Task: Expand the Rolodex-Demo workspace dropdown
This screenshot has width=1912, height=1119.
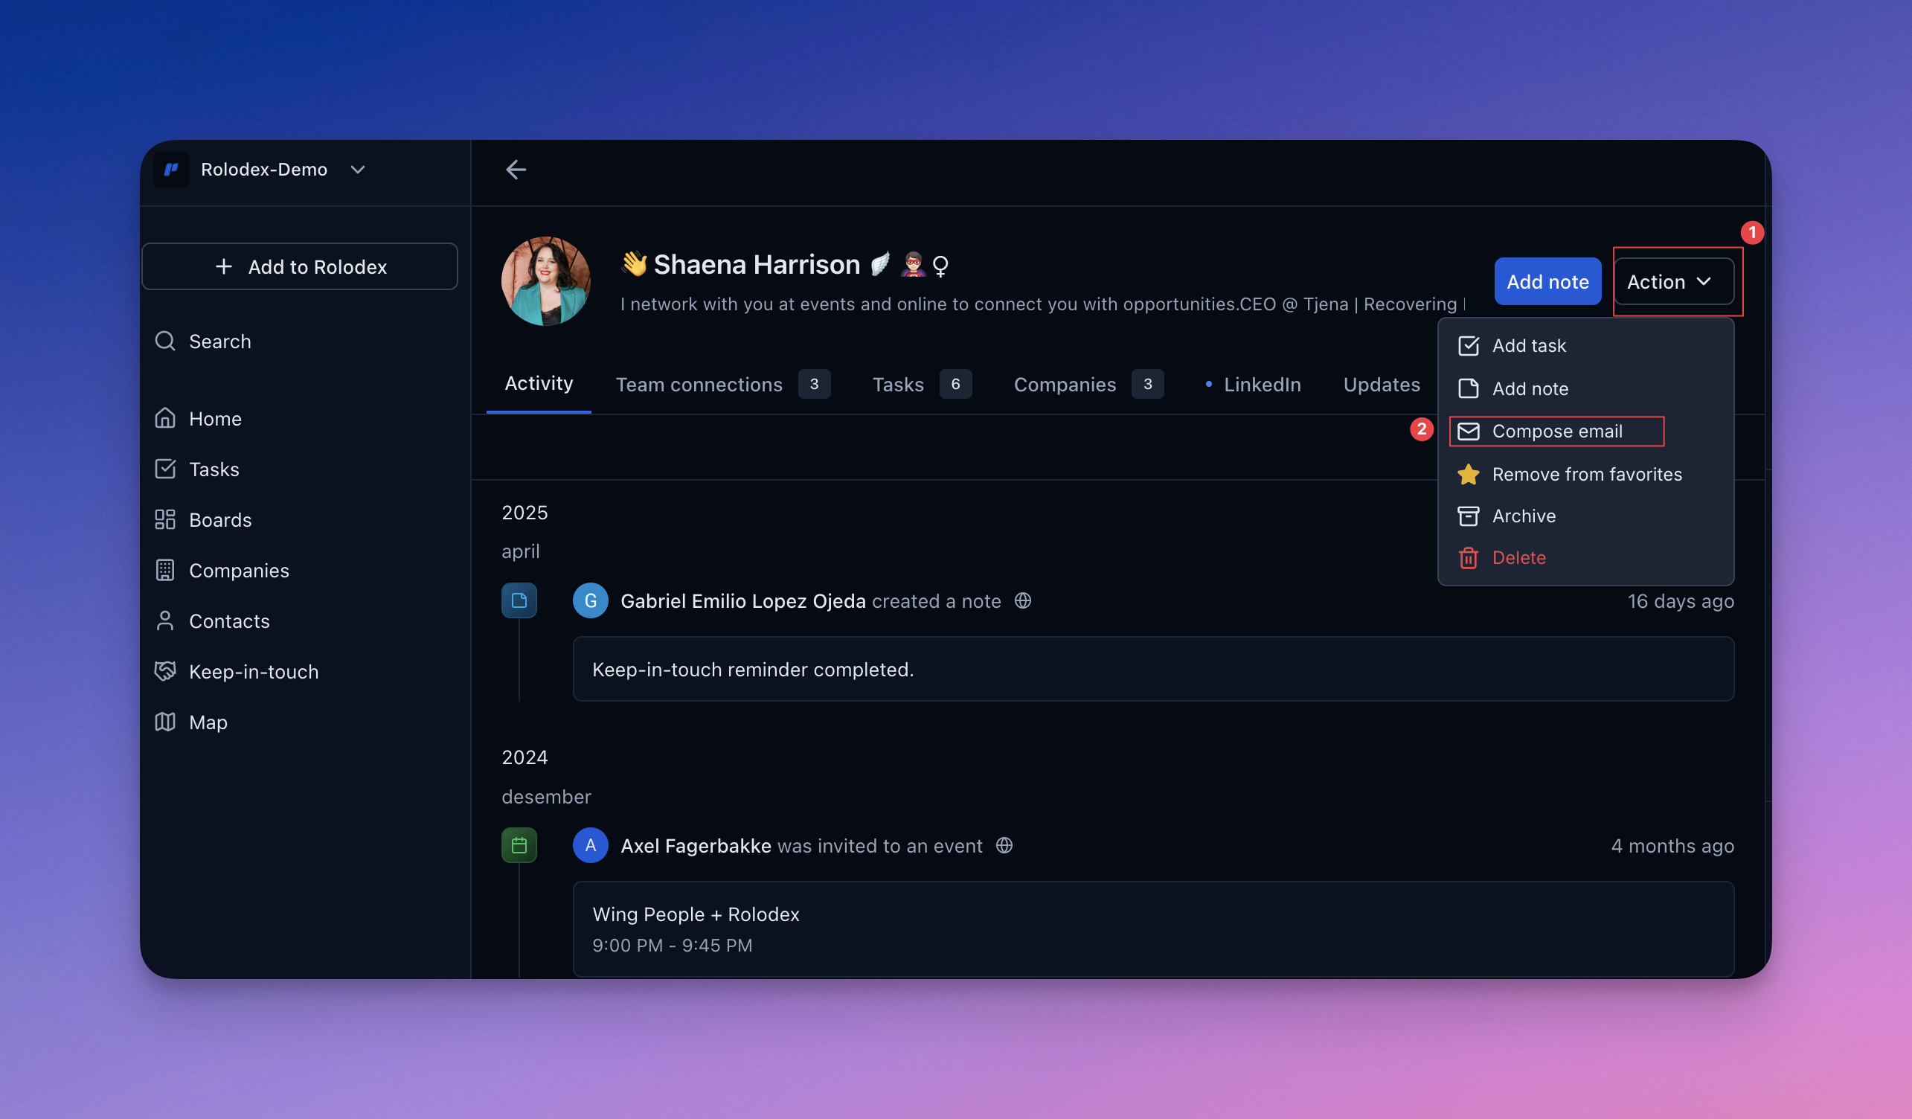Action: tap(358, 169)
